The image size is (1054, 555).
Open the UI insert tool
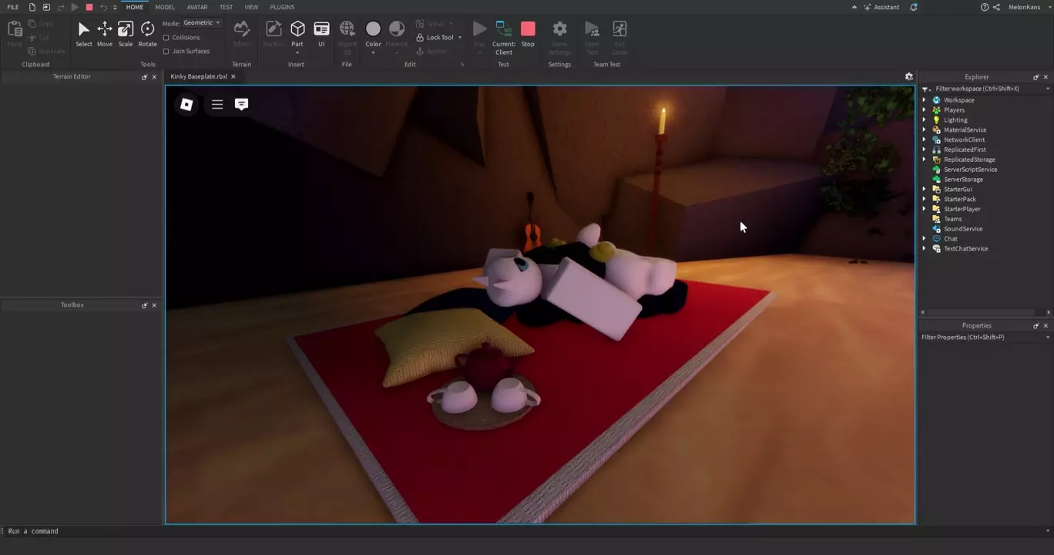321,33
